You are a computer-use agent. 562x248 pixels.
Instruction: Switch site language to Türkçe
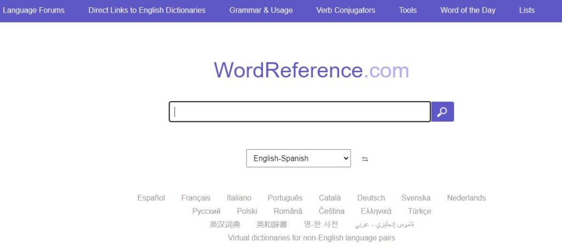[419, 211]
